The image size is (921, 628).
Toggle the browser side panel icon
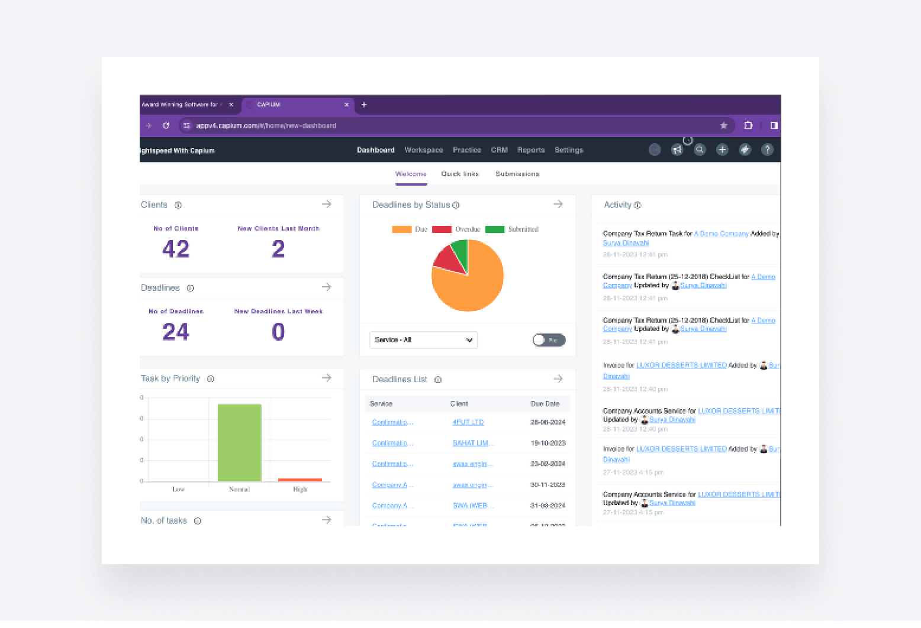click(774, 125)
